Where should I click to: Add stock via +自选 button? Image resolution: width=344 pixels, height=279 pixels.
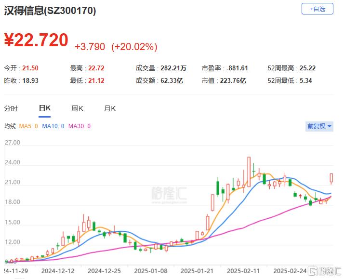point(317,9)
